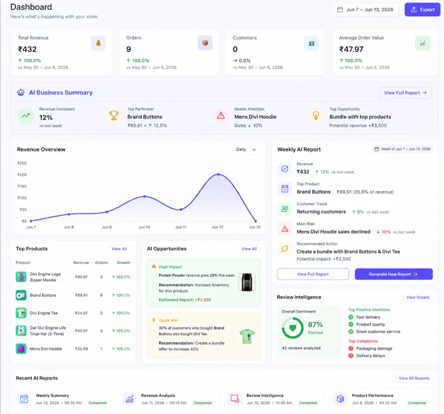The image size is (444, 414).
Task: Click the green tee image in Quick Win
Action: click(247, 336)
